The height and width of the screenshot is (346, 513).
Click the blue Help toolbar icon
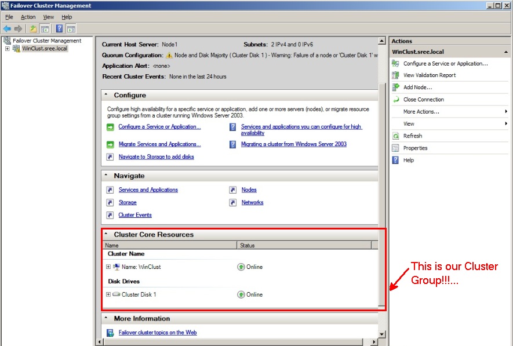(59, 28)
